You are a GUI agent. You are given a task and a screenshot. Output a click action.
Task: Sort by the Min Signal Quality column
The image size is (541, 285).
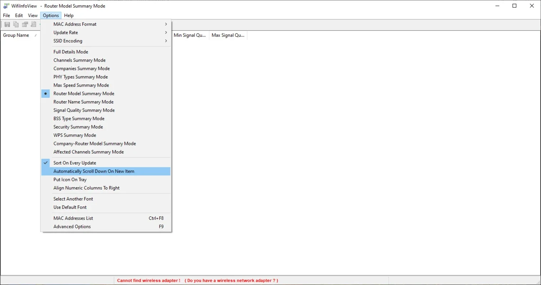[x=190, y=35]
